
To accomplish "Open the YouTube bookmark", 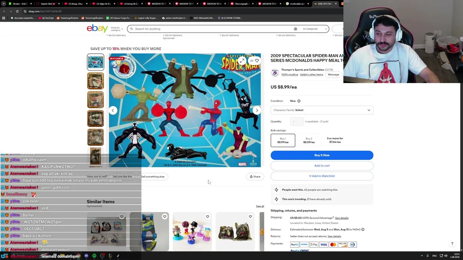I will [46, 18].
